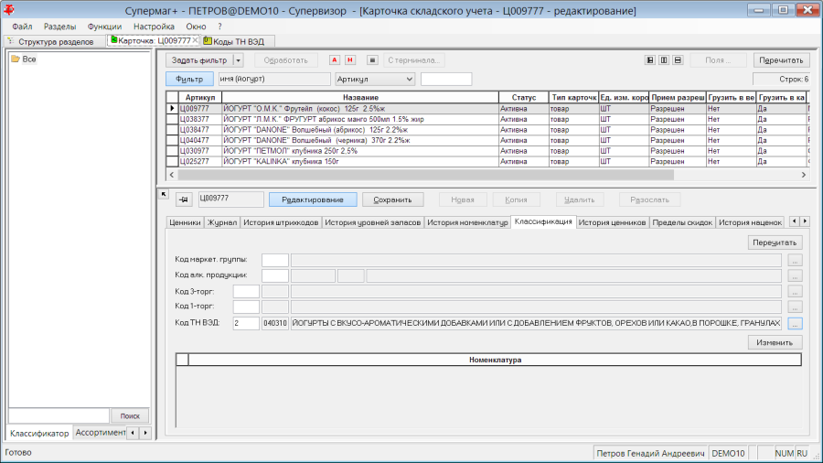Open the 'Функции' menu

[104, 27]
